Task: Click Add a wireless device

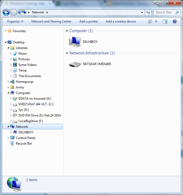Action: tap(121, 21)
